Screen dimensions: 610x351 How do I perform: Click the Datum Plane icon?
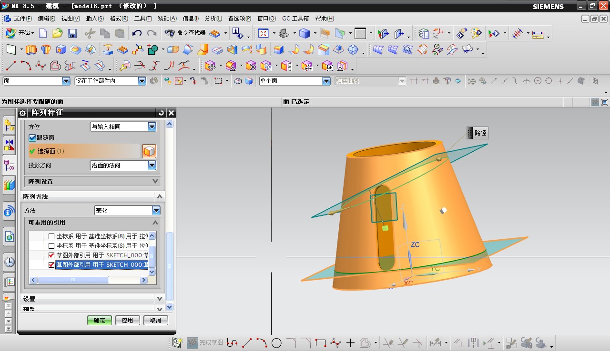coord(12,49)
